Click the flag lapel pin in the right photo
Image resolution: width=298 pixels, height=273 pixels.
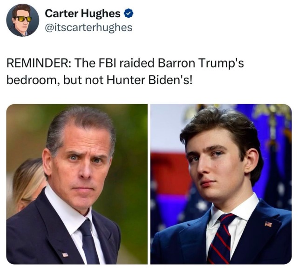268,224
